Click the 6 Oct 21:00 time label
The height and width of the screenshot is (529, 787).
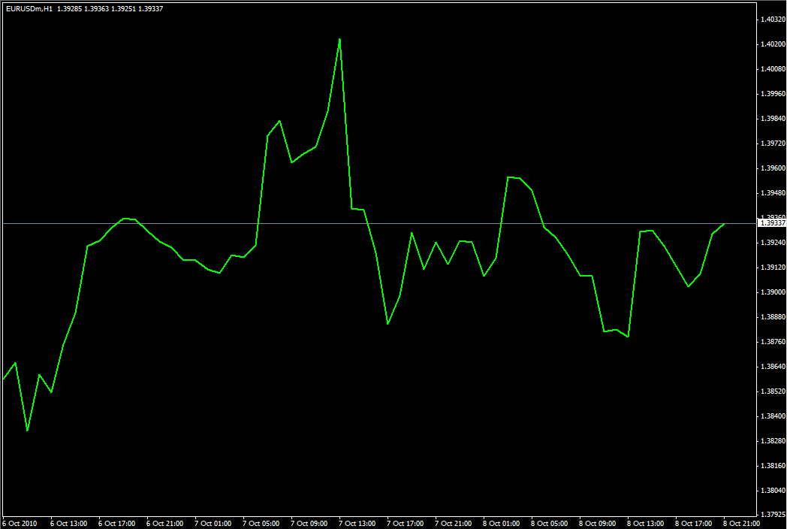tap(165, 524)
